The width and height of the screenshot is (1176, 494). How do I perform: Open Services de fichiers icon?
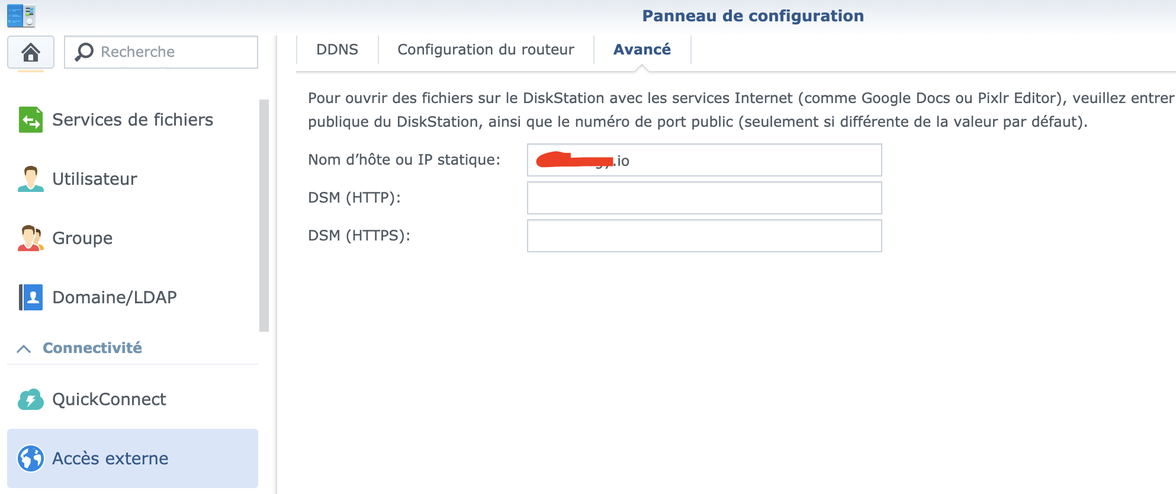[31, 120]
